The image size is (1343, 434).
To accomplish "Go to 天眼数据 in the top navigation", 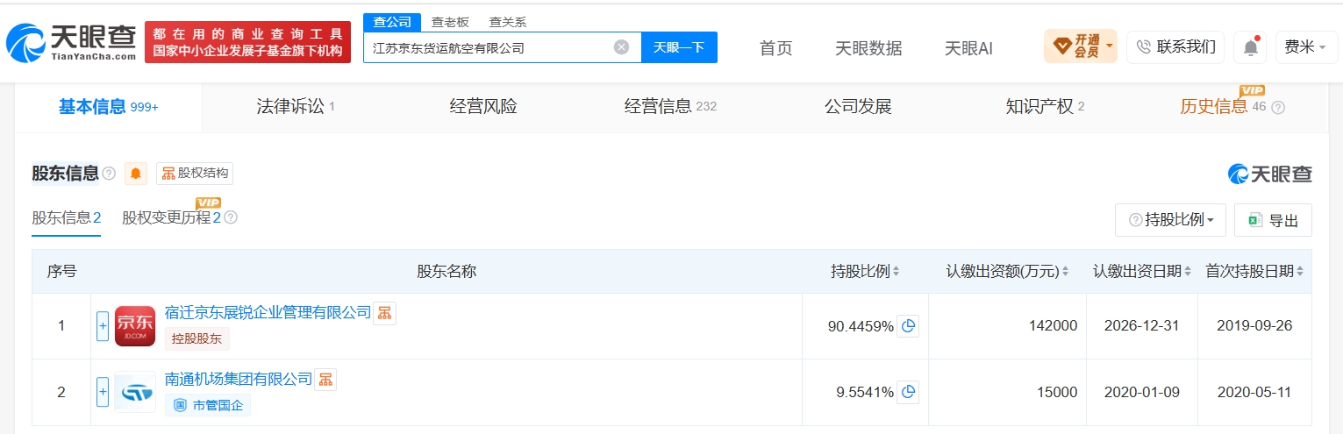I will pos(868,48).
